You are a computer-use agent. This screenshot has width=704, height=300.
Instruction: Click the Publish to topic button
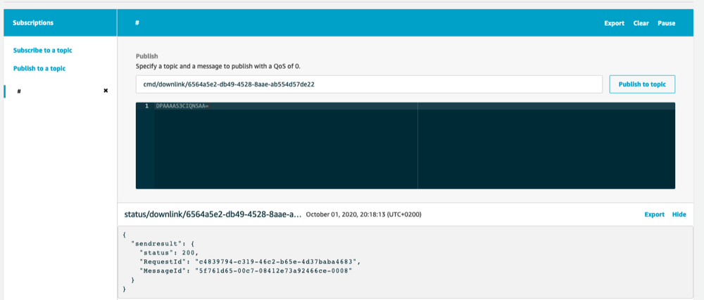[642, 84]
